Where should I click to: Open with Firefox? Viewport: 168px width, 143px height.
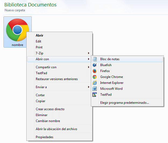tap(127, 71)
